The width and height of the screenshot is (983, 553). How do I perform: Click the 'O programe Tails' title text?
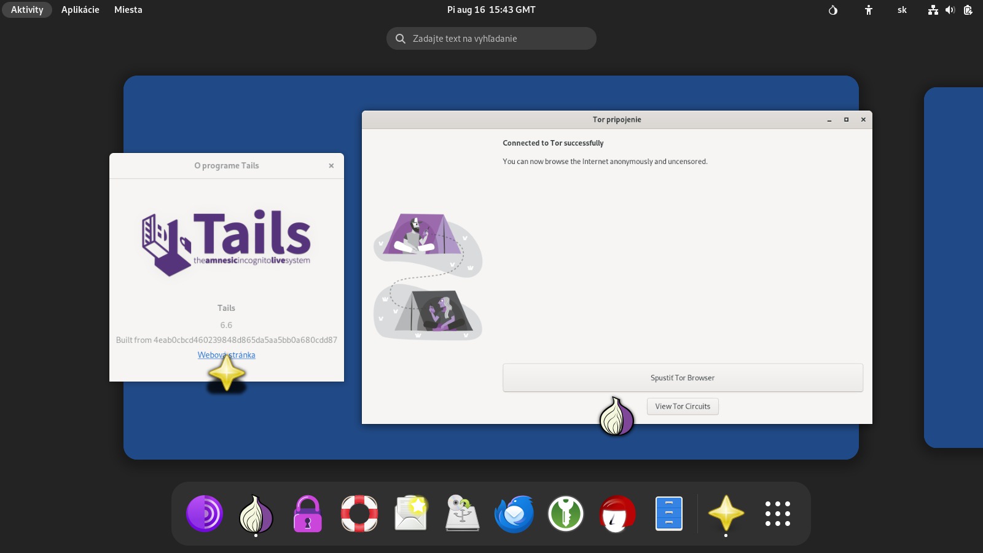pyautogui.click(x=227, y=166)
